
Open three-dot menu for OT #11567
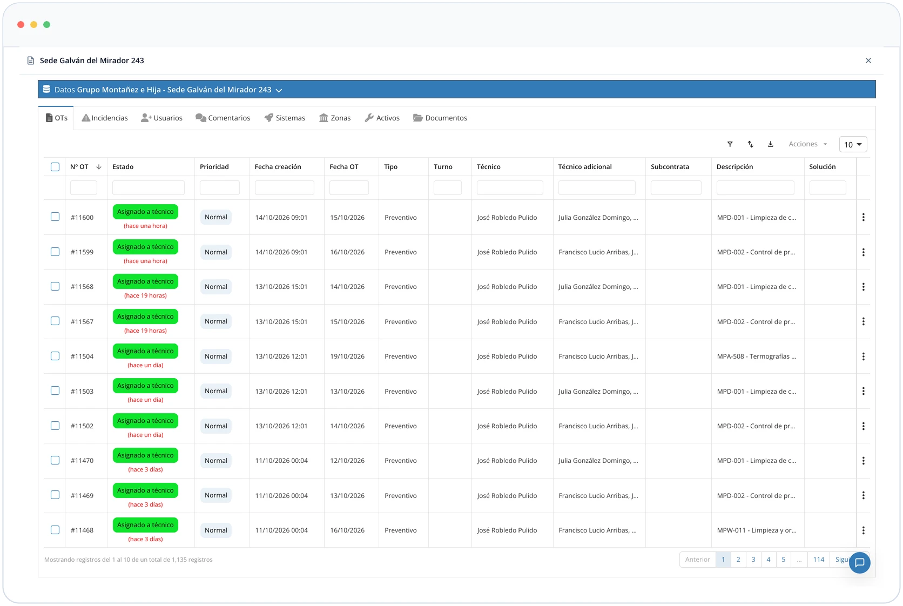click(x=864, y=321)
